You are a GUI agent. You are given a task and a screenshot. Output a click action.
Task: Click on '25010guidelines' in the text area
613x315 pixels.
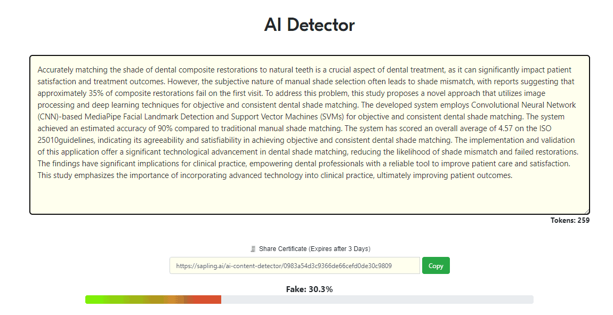tap(65, 140)
